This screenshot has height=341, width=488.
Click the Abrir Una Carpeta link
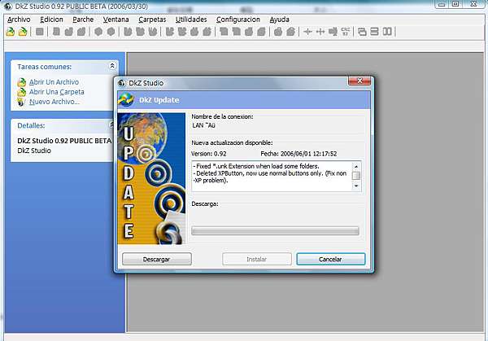pyautogui.click(x=57, y=92)
